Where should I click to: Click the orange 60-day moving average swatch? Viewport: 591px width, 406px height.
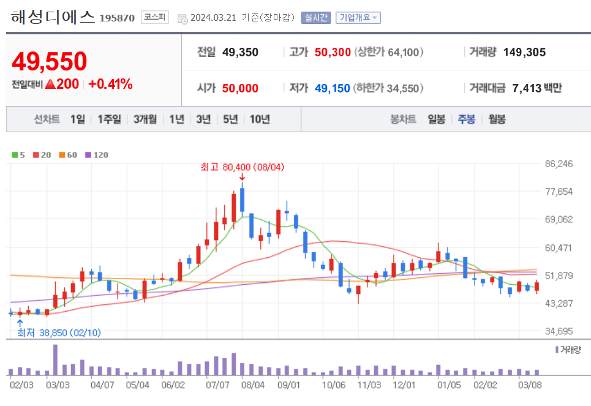pyautogui.click(x=62, y=155)
